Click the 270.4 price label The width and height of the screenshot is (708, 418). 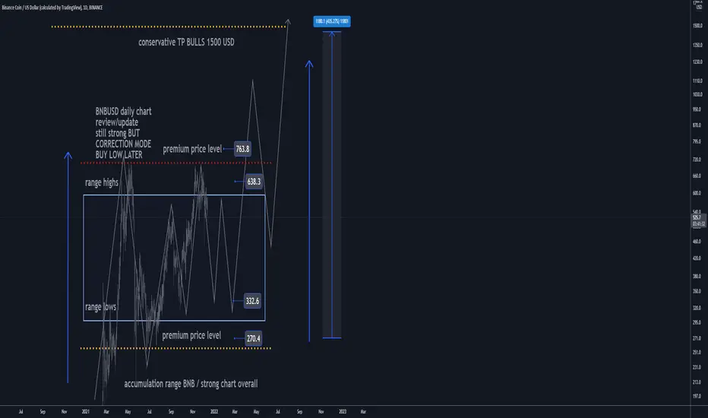coord(253,338)
